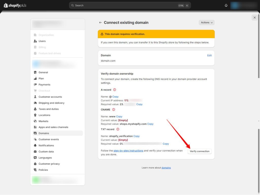Click the Shipping and delivery truck icon
260x195 pixels.
click(35, 103)
